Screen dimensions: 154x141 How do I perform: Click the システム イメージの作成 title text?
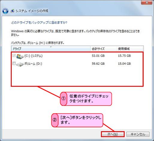[x=32, y=11]
